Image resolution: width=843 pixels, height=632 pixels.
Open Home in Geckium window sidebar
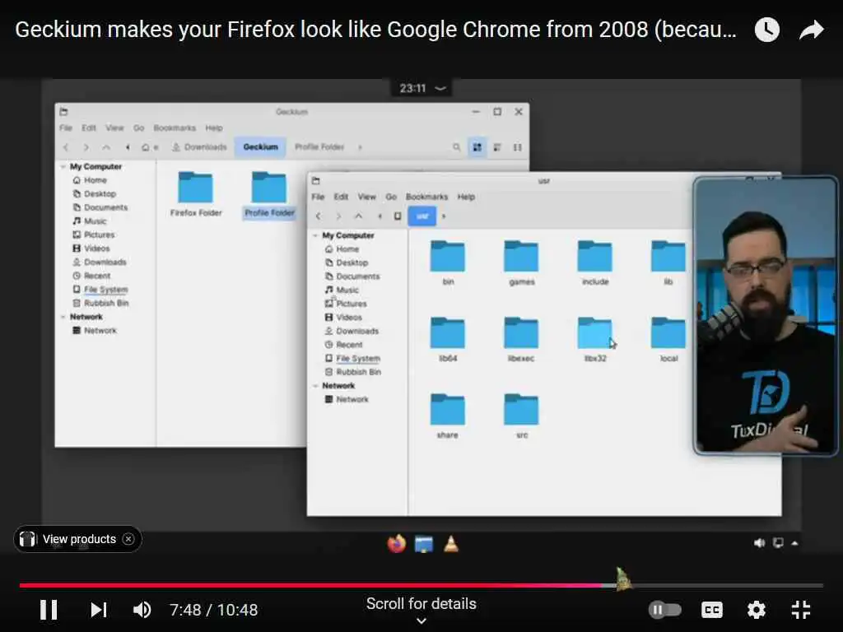pyautogui.click(x=90, y=180)
